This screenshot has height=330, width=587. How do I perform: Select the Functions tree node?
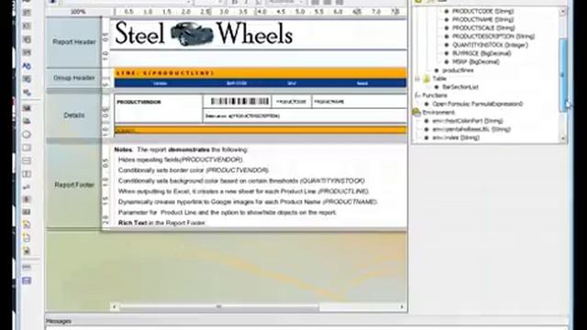point(435,95)
